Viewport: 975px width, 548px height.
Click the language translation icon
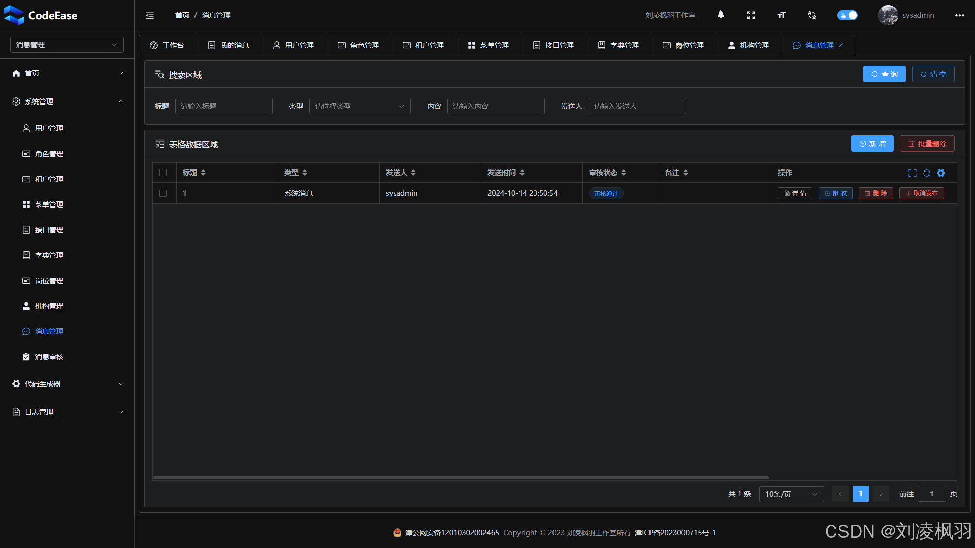point(811,15)
